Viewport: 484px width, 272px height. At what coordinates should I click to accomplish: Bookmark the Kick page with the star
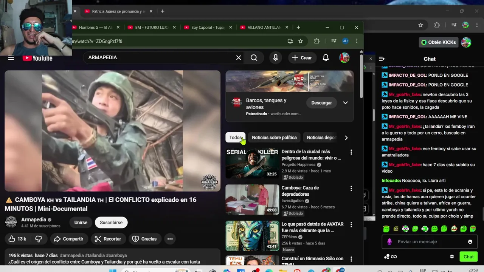[x=420, y=25]
